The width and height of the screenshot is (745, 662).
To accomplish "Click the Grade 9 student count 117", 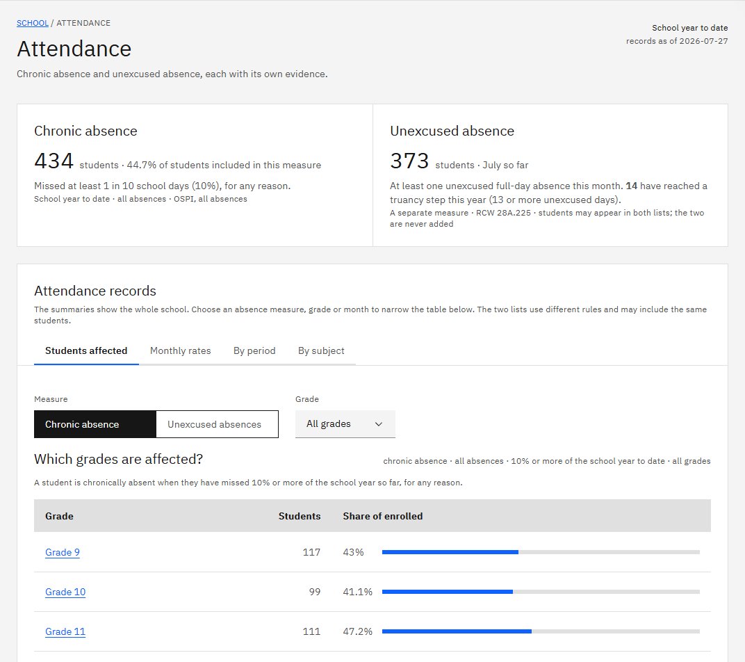I will point(311,552).
